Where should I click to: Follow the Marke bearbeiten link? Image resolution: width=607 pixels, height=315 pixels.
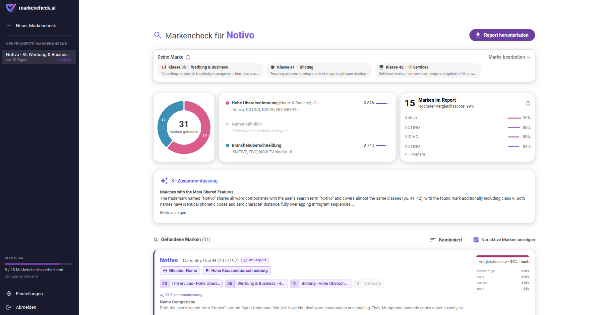click(x=509, y=57)
